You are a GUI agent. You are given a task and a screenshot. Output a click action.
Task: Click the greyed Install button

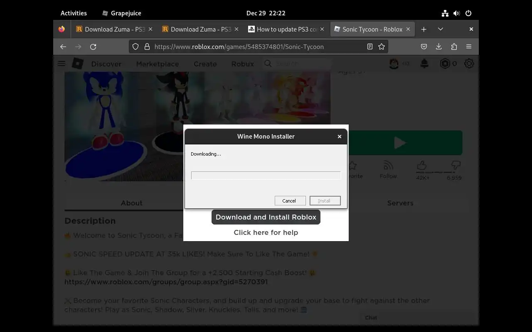click(x=325, y=201)
